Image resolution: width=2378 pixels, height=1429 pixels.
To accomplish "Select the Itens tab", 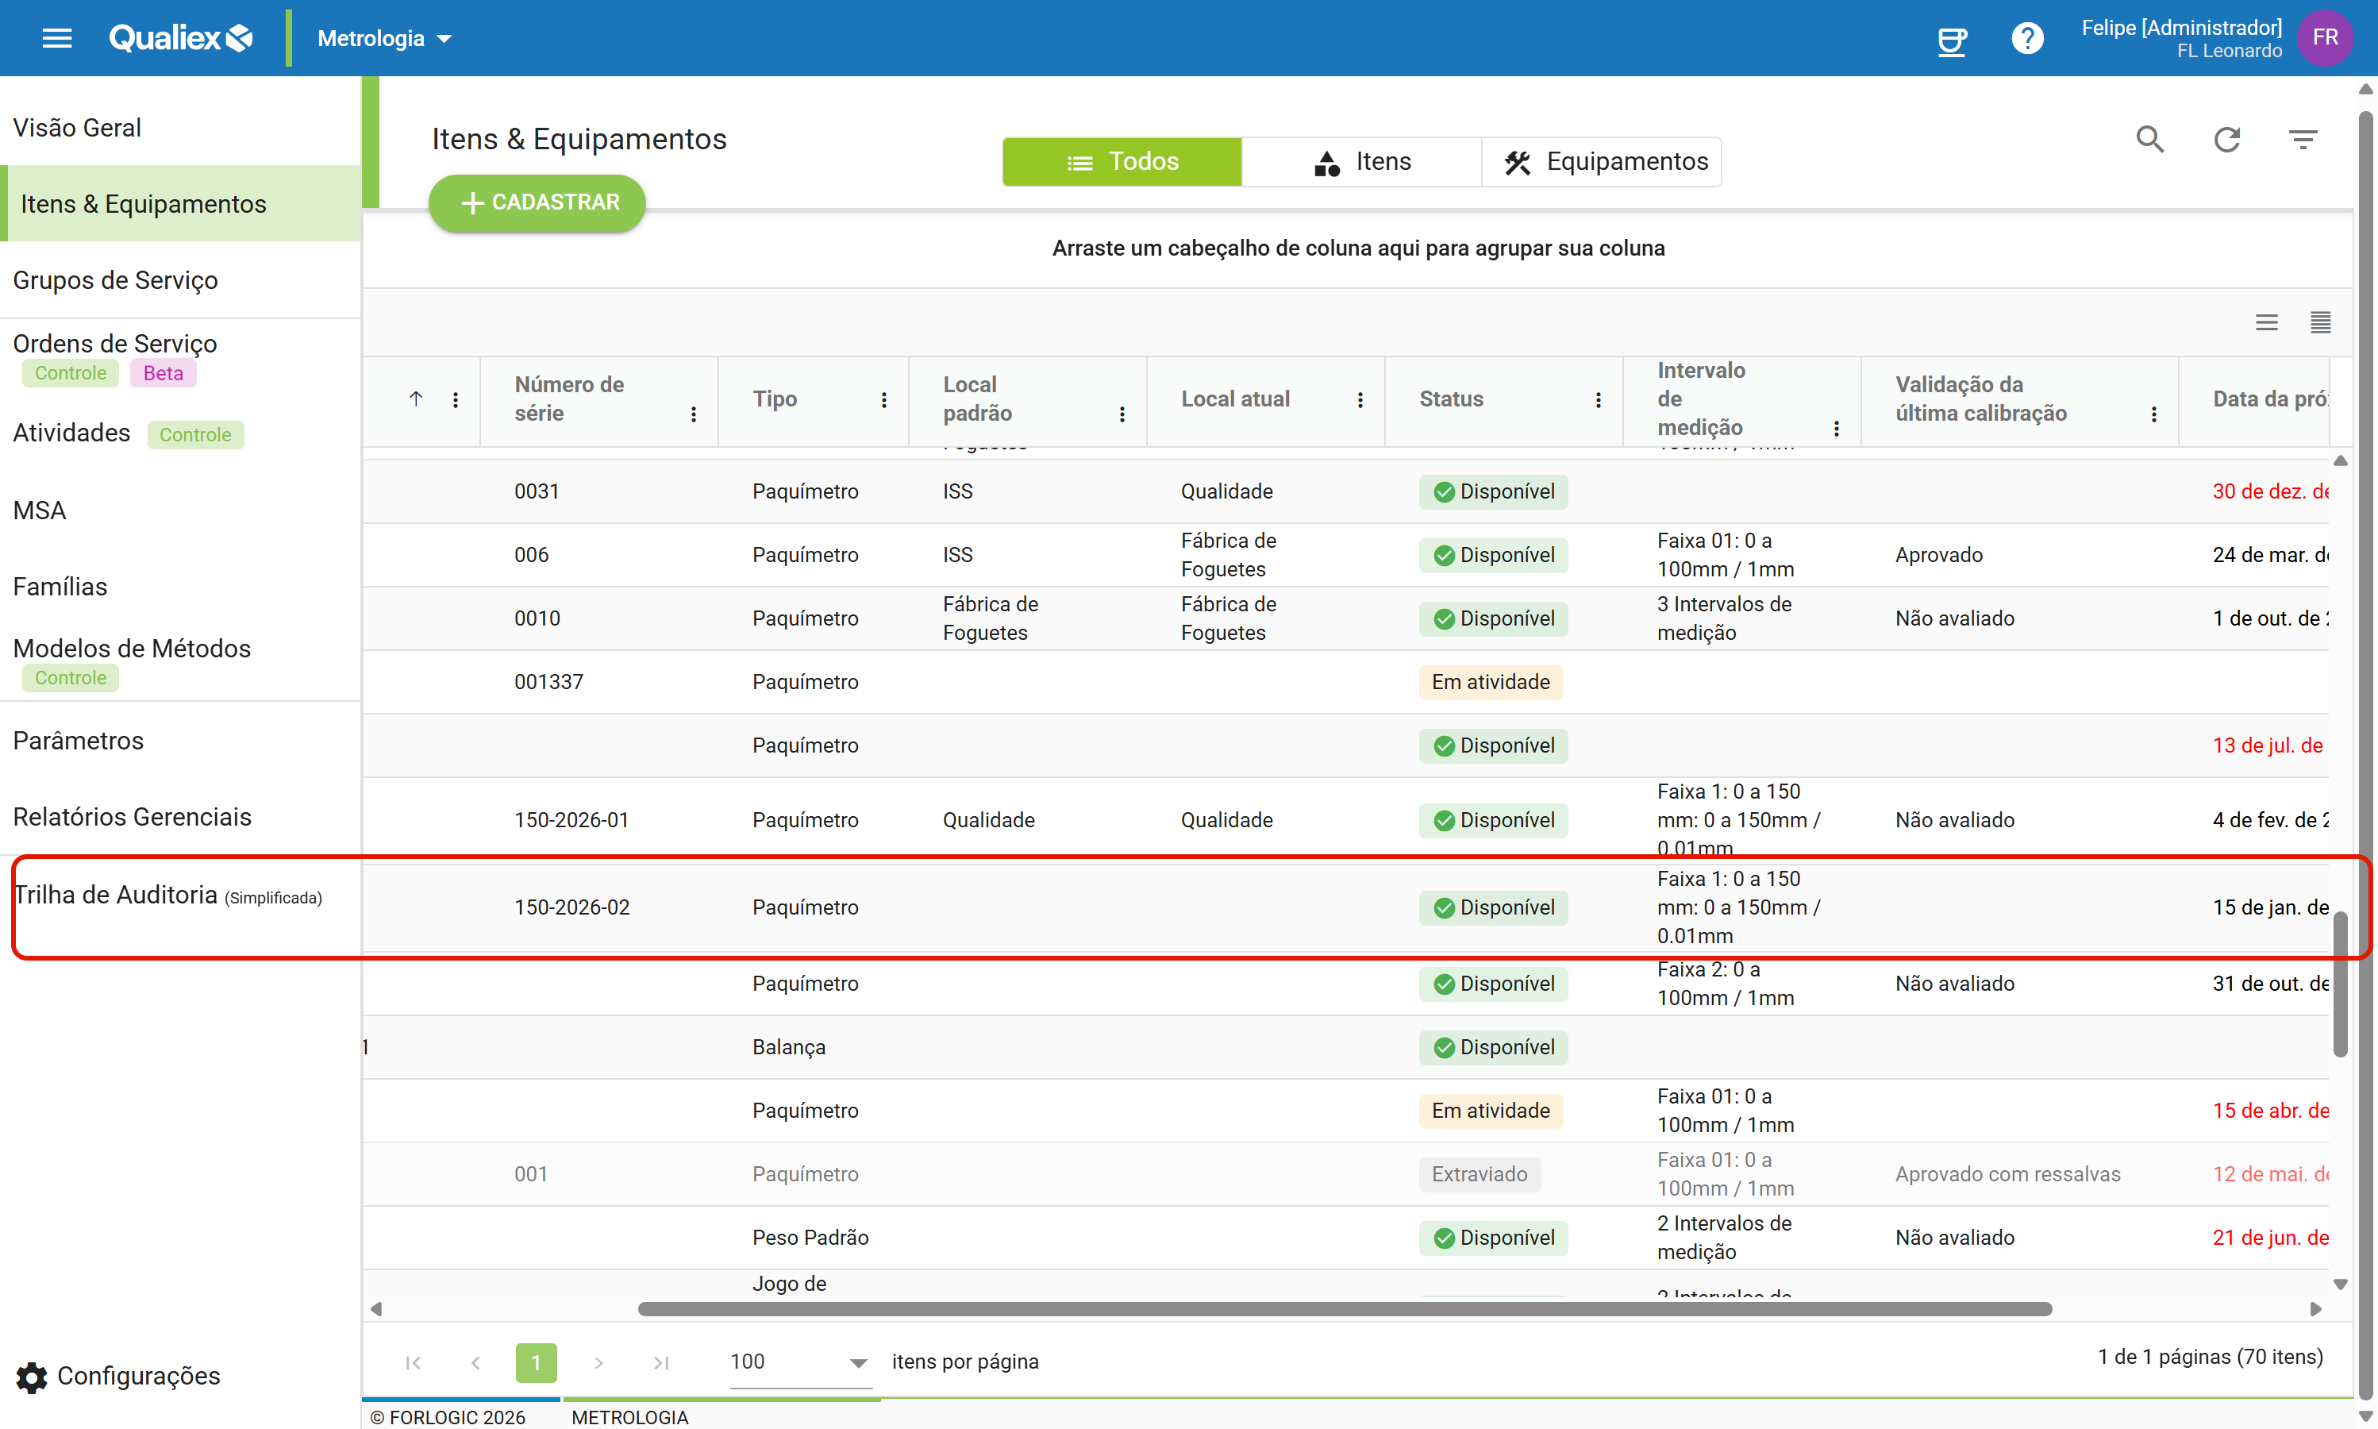I will click(x=1361, y=162).
